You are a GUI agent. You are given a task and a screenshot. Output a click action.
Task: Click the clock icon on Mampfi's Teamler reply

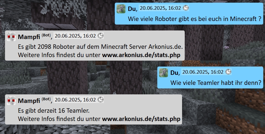pyautogui.click(x=101, y=100)
